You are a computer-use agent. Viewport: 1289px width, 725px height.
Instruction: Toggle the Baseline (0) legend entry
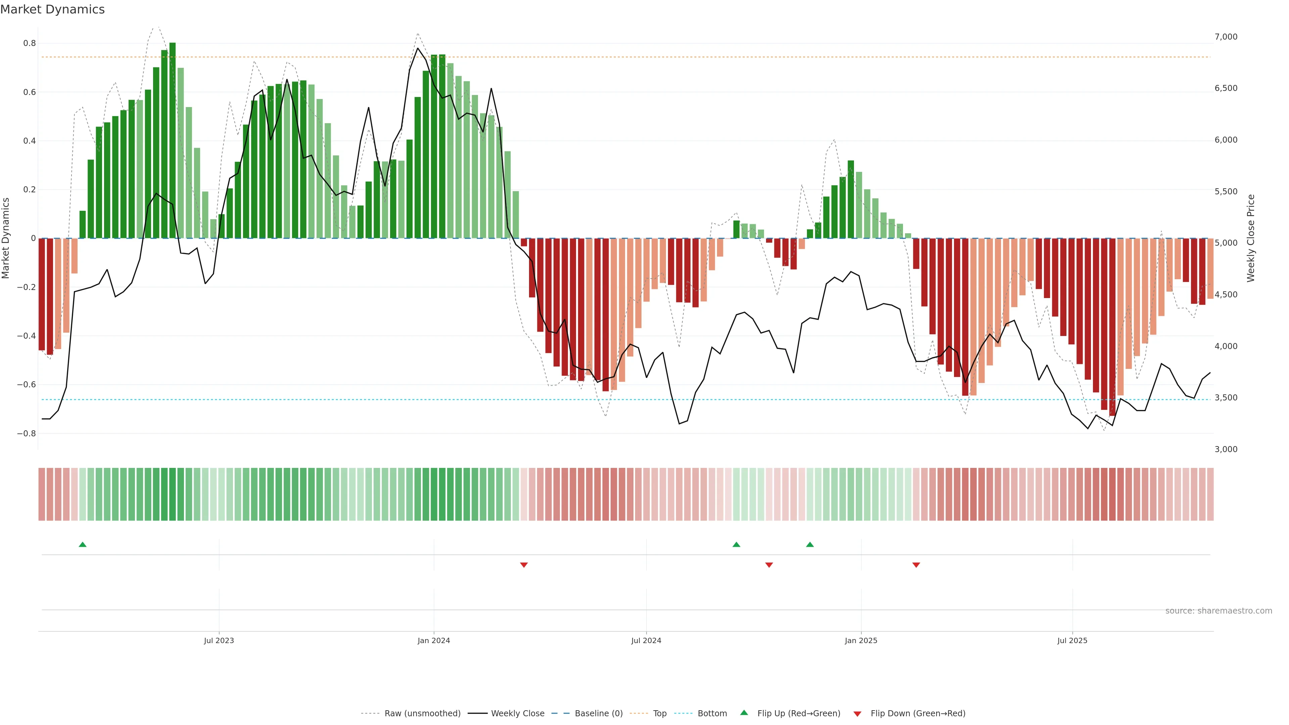click(599, 714)
